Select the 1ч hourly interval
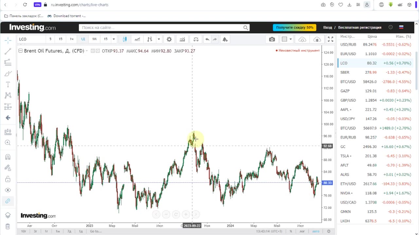The width and height of the screenshot is (419, 235). click(x=72, y=39)
